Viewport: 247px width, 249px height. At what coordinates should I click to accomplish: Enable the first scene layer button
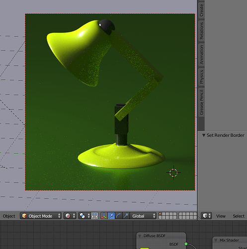(x=160, y=214)
